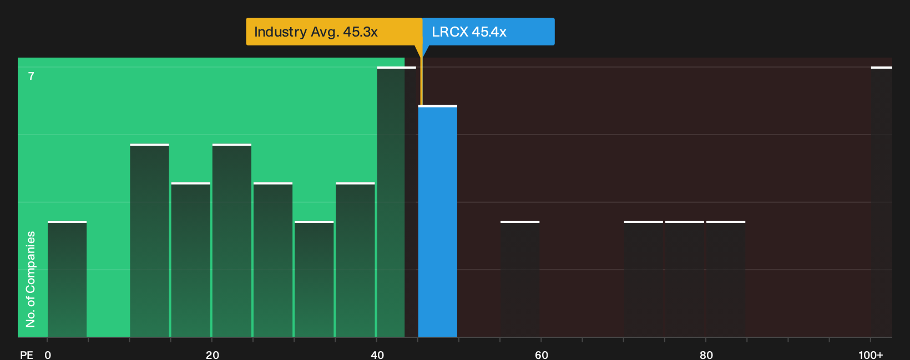Click the 'No. of Companies' axis title
The width and height of the screenshot is (910, 360).
(31, 279)
